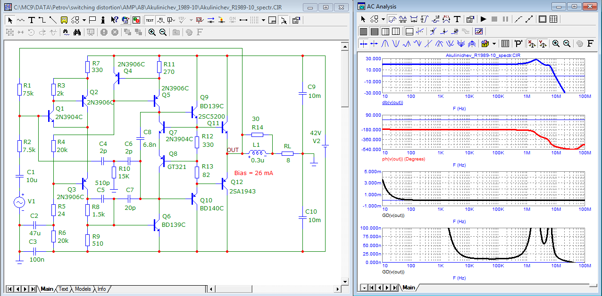
Task: Switch to the Models tab
Action: point(83,289)
